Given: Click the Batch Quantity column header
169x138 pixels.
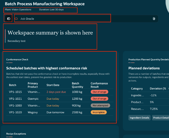Looking at the screenshot, I should click(x=77, y=85).
